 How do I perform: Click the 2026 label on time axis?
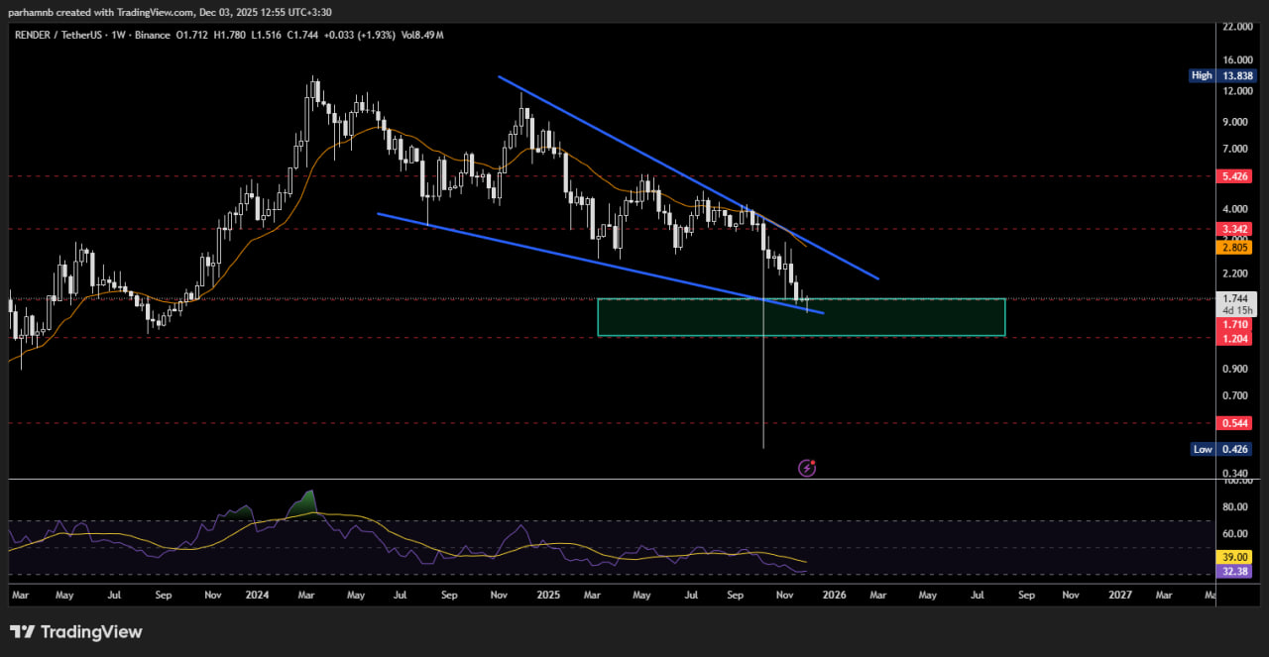tap(834, 596)
